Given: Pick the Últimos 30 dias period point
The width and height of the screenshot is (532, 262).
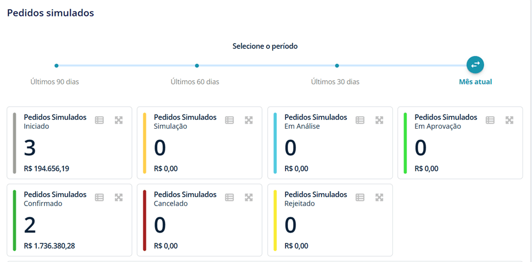Looking at the screenshot, I should [x=337, y=65].
